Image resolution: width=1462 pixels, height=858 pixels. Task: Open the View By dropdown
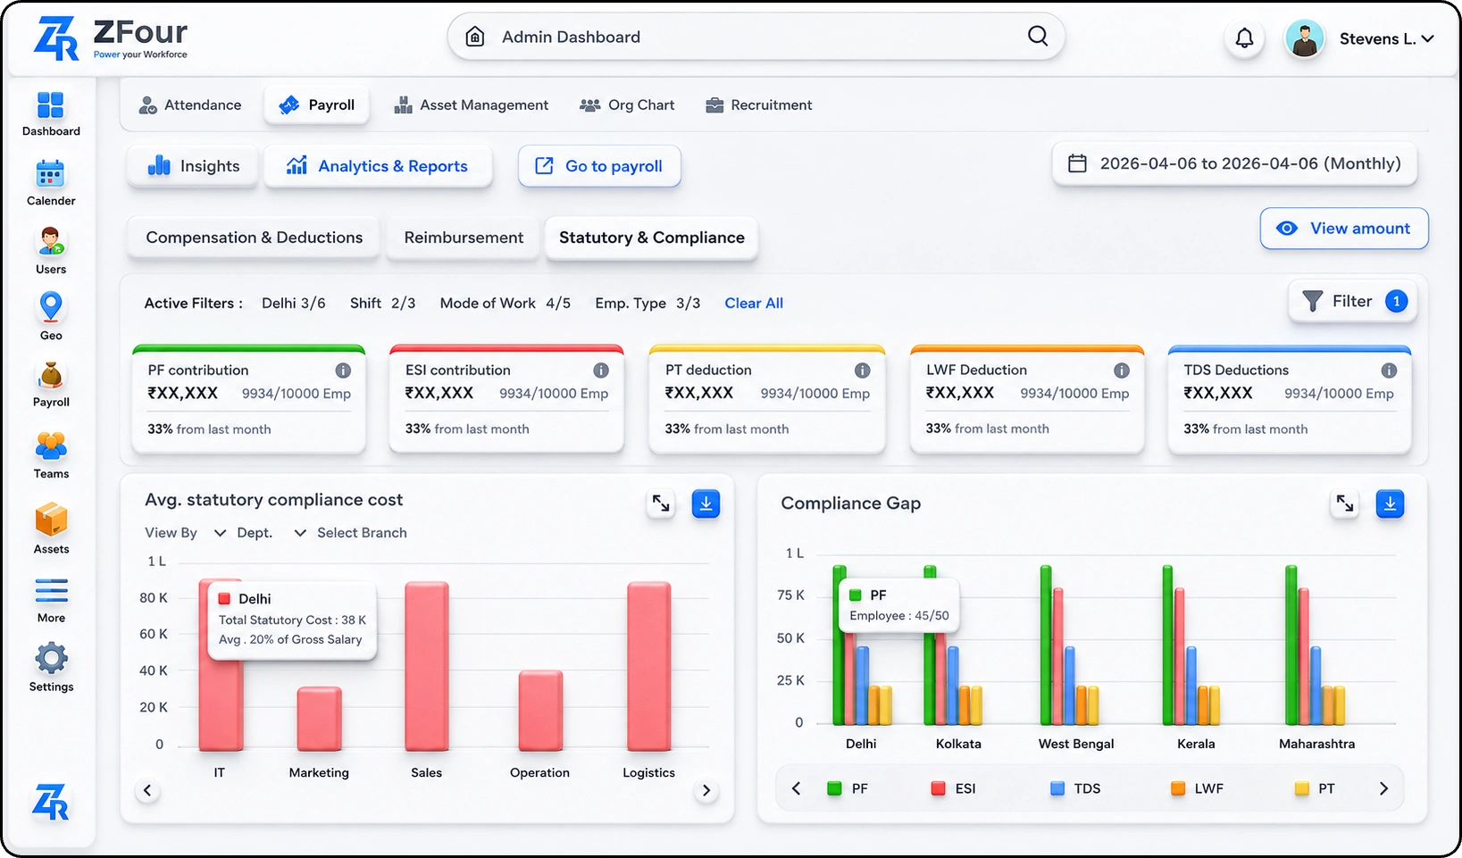click(186, 533)
